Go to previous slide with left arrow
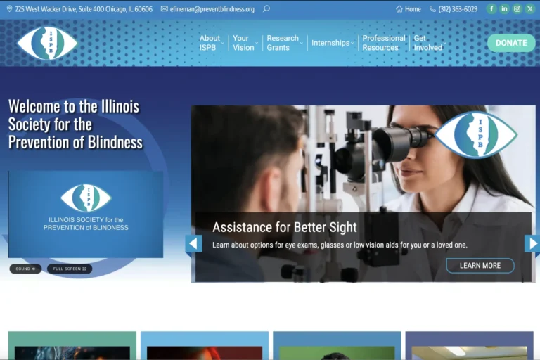The width and height of the screenshot is (540, 360). click(x=193, y=244)
